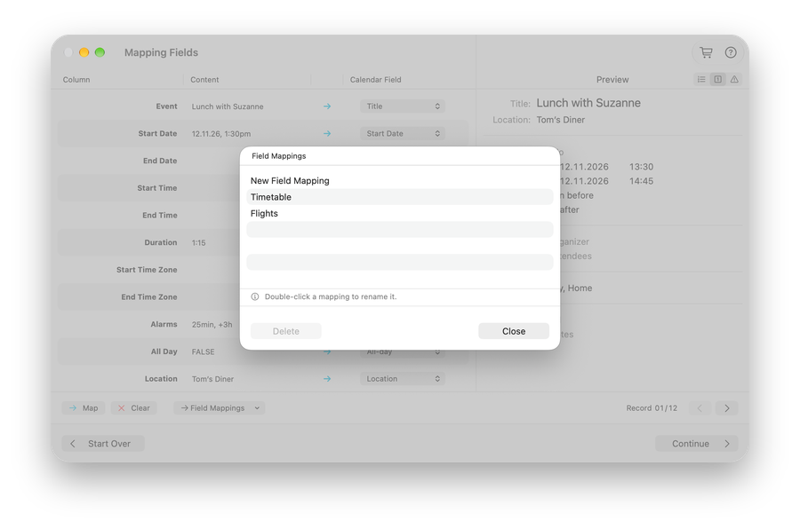The width and height of the screenshot is (800, 529).
Task: Go to the next record arrow
Action: 727,407
